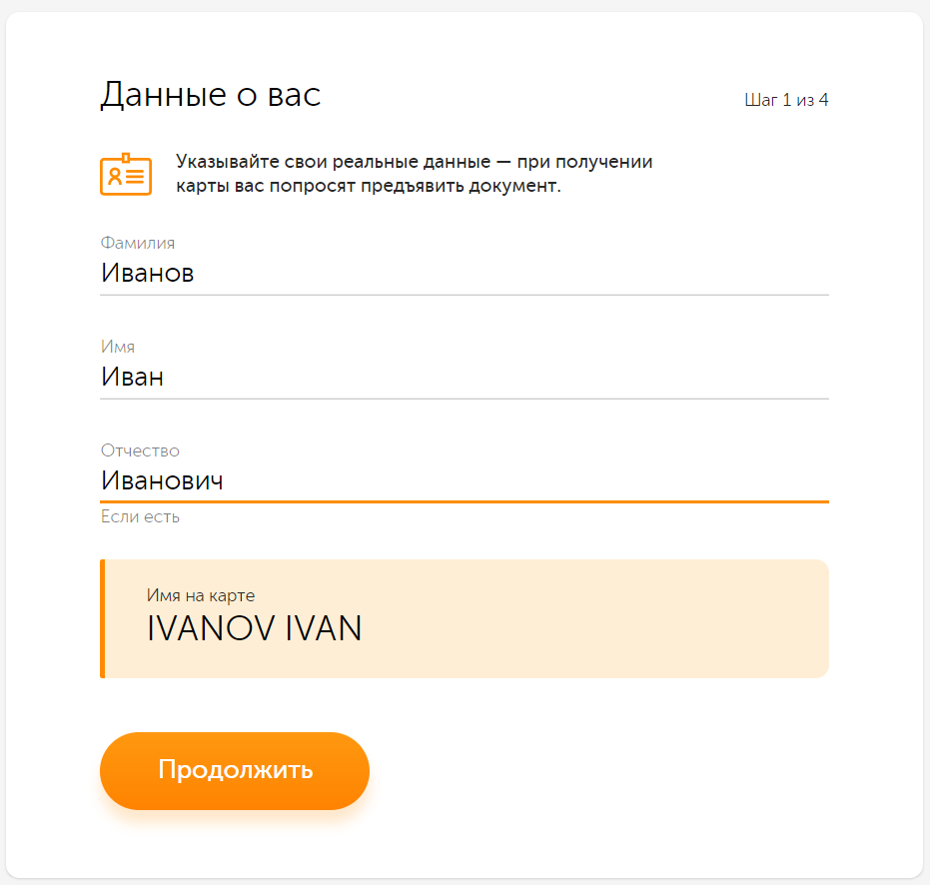Click the Фамилия input field with Иванов
The height and width of the screenshot is (885, 930).
coord(464,274)
